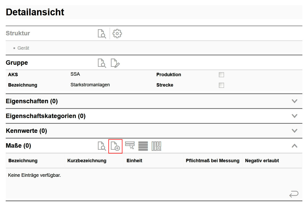Select the view icon next to Gruppe
The width and height of the screenshot is (306, 202).
coord(102,63)
